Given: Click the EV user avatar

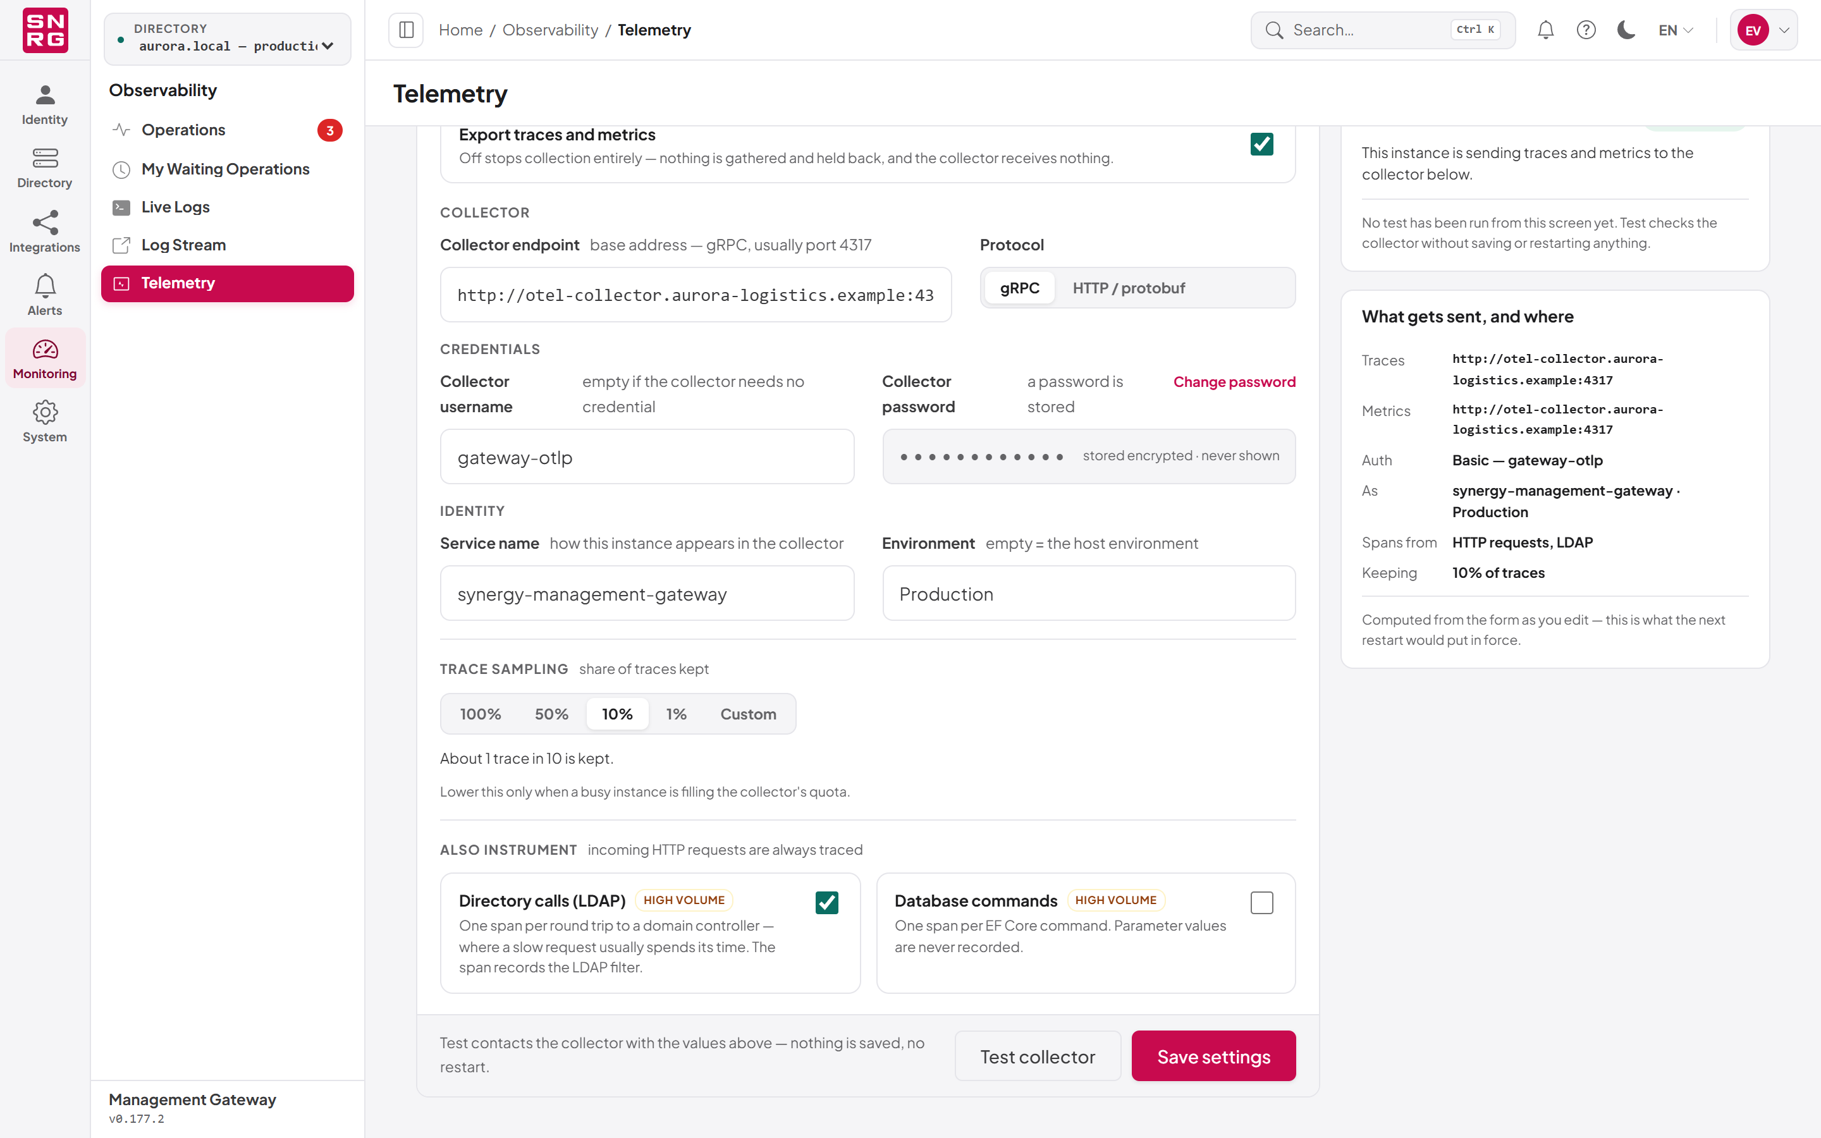Looking at the screenshot, I should (x=1753, y=30).
